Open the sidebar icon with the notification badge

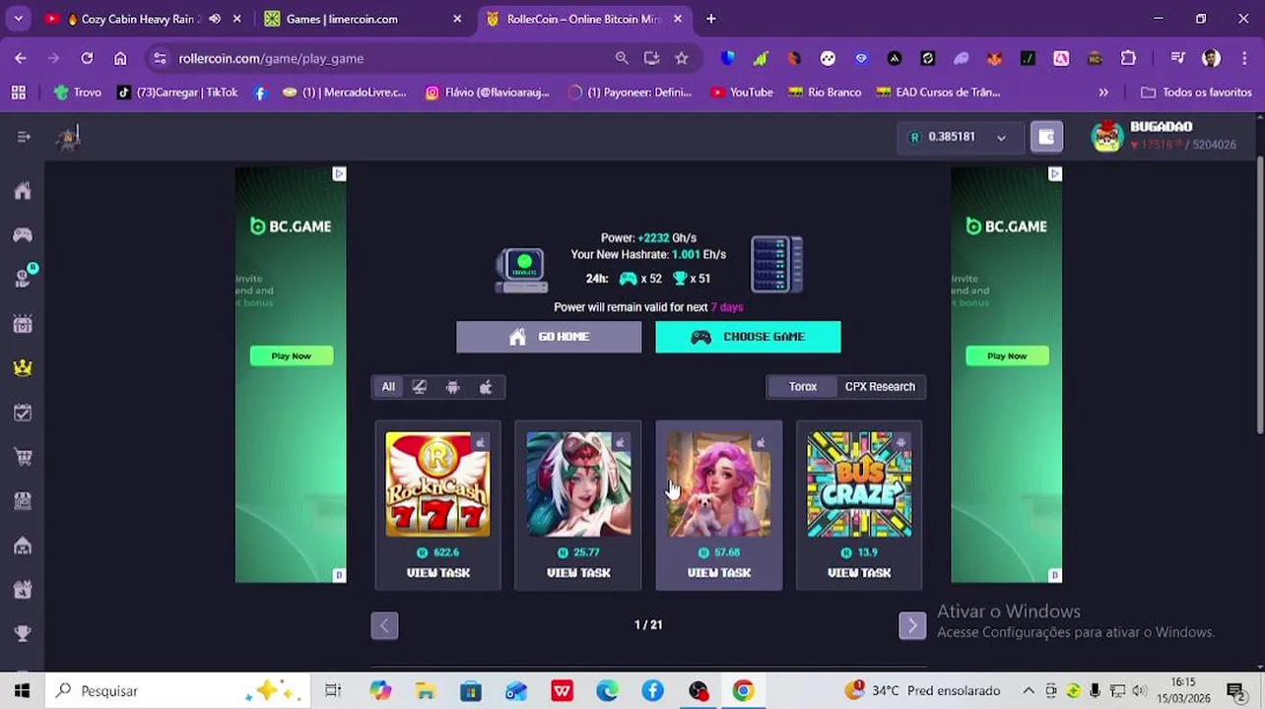(x=24, y=278)
